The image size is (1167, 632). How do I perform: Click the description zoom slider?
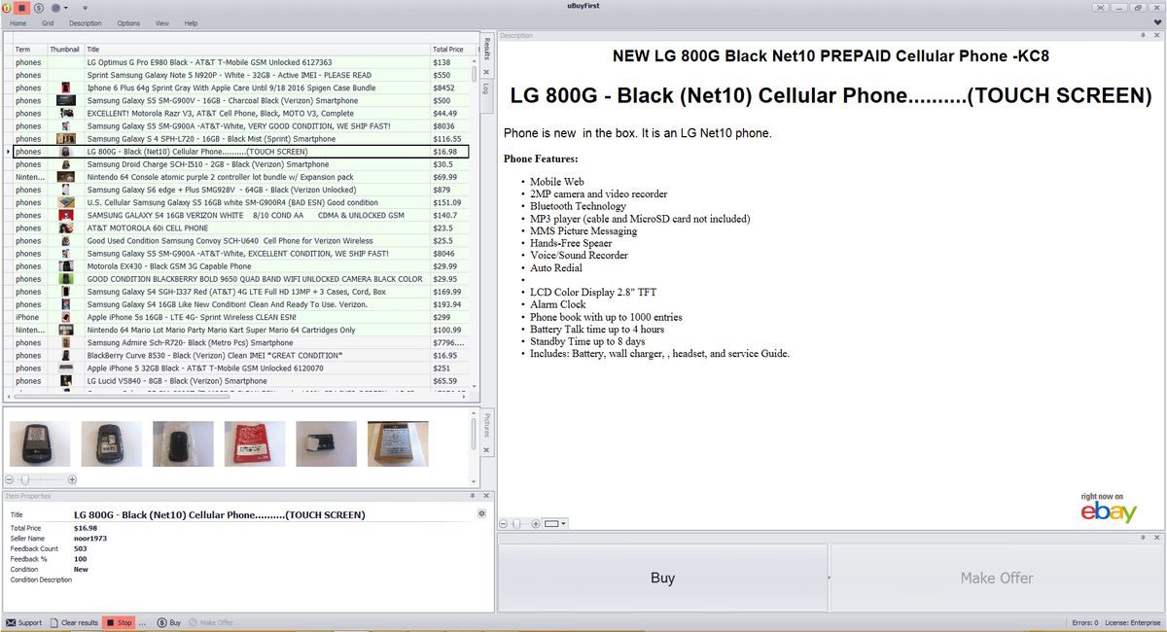519,523
